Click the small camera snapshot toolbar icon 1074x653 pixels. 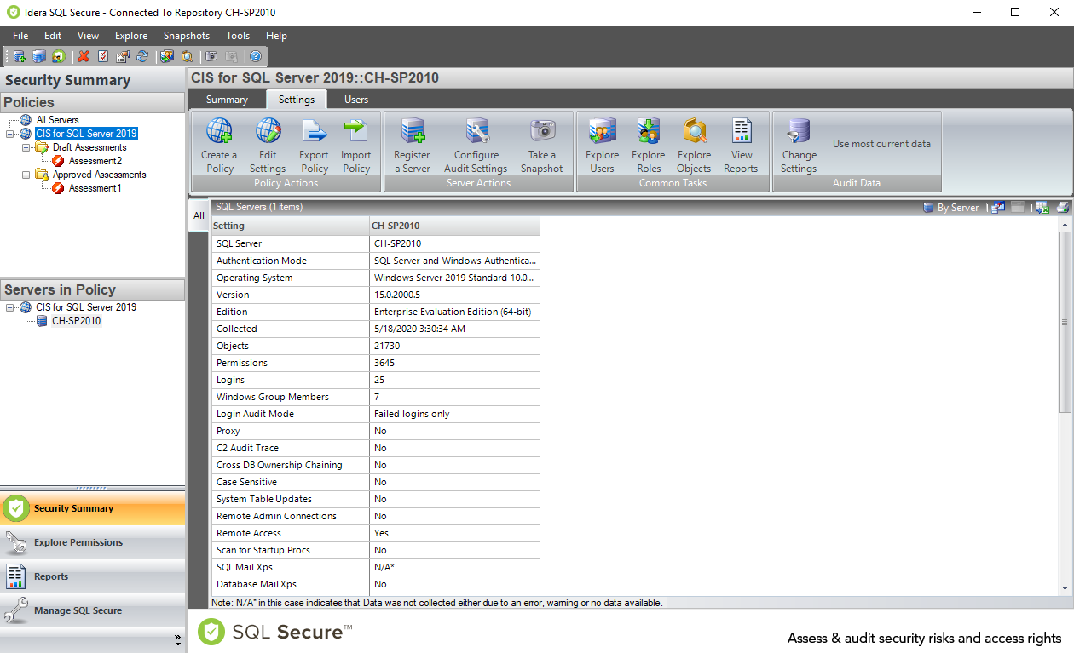pyautogui.click(x=211, y=56)
